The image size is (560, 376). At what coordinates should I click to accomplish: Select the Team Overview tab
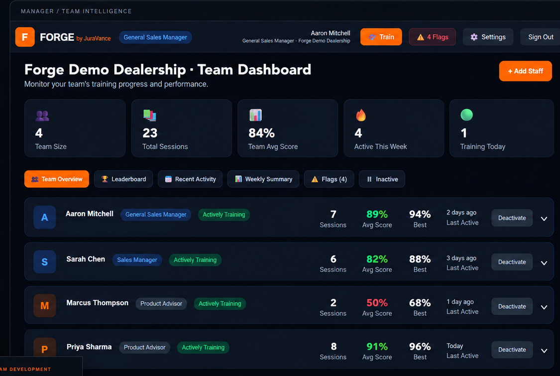click(56, 179)
